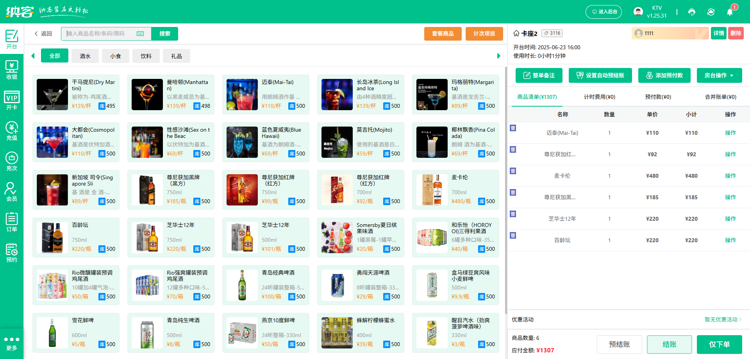Click the 整单备注 button
Viewport: 750px width, 359px height.
coord(539,75)
